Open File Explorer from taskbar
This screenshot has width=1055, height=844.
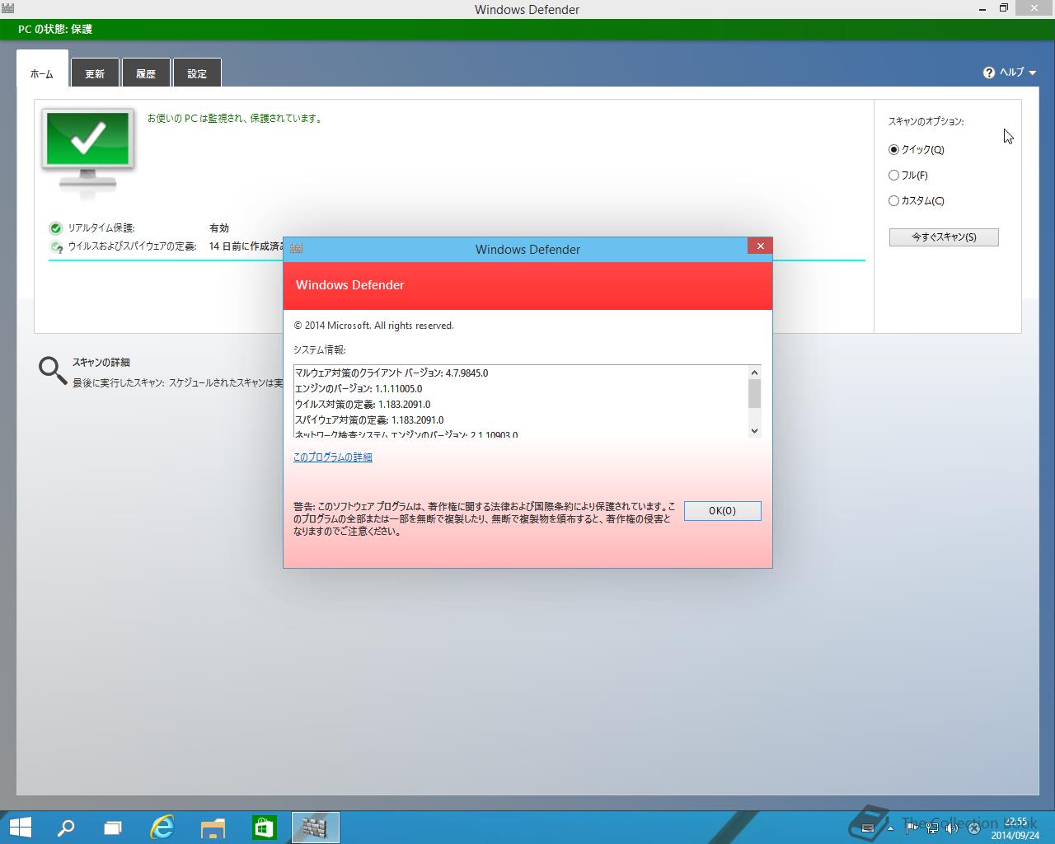coord(213,828)
